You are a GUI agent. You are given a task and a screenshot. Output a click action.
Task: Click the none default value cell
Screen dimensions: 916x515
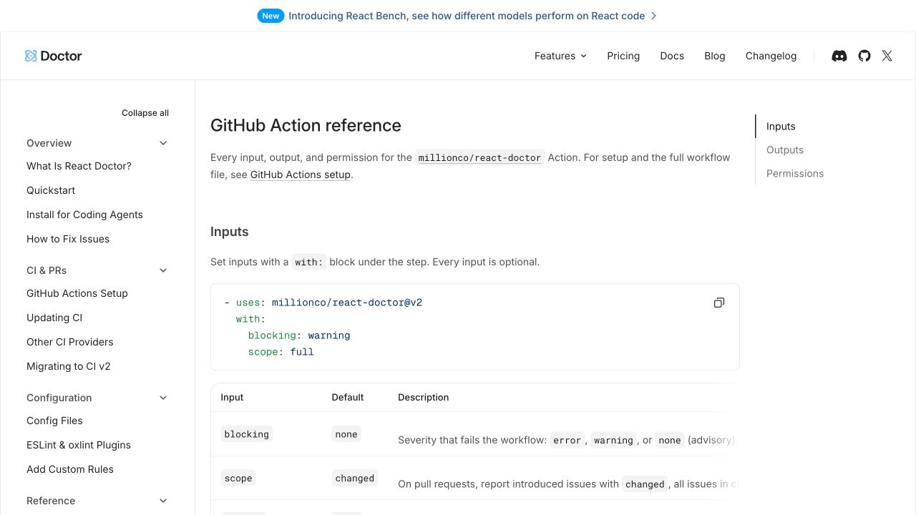346,434
